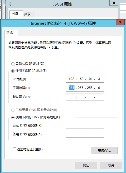Click the ISCSI network adapter icon
This screenshot has width=126, height=173.
10,4
